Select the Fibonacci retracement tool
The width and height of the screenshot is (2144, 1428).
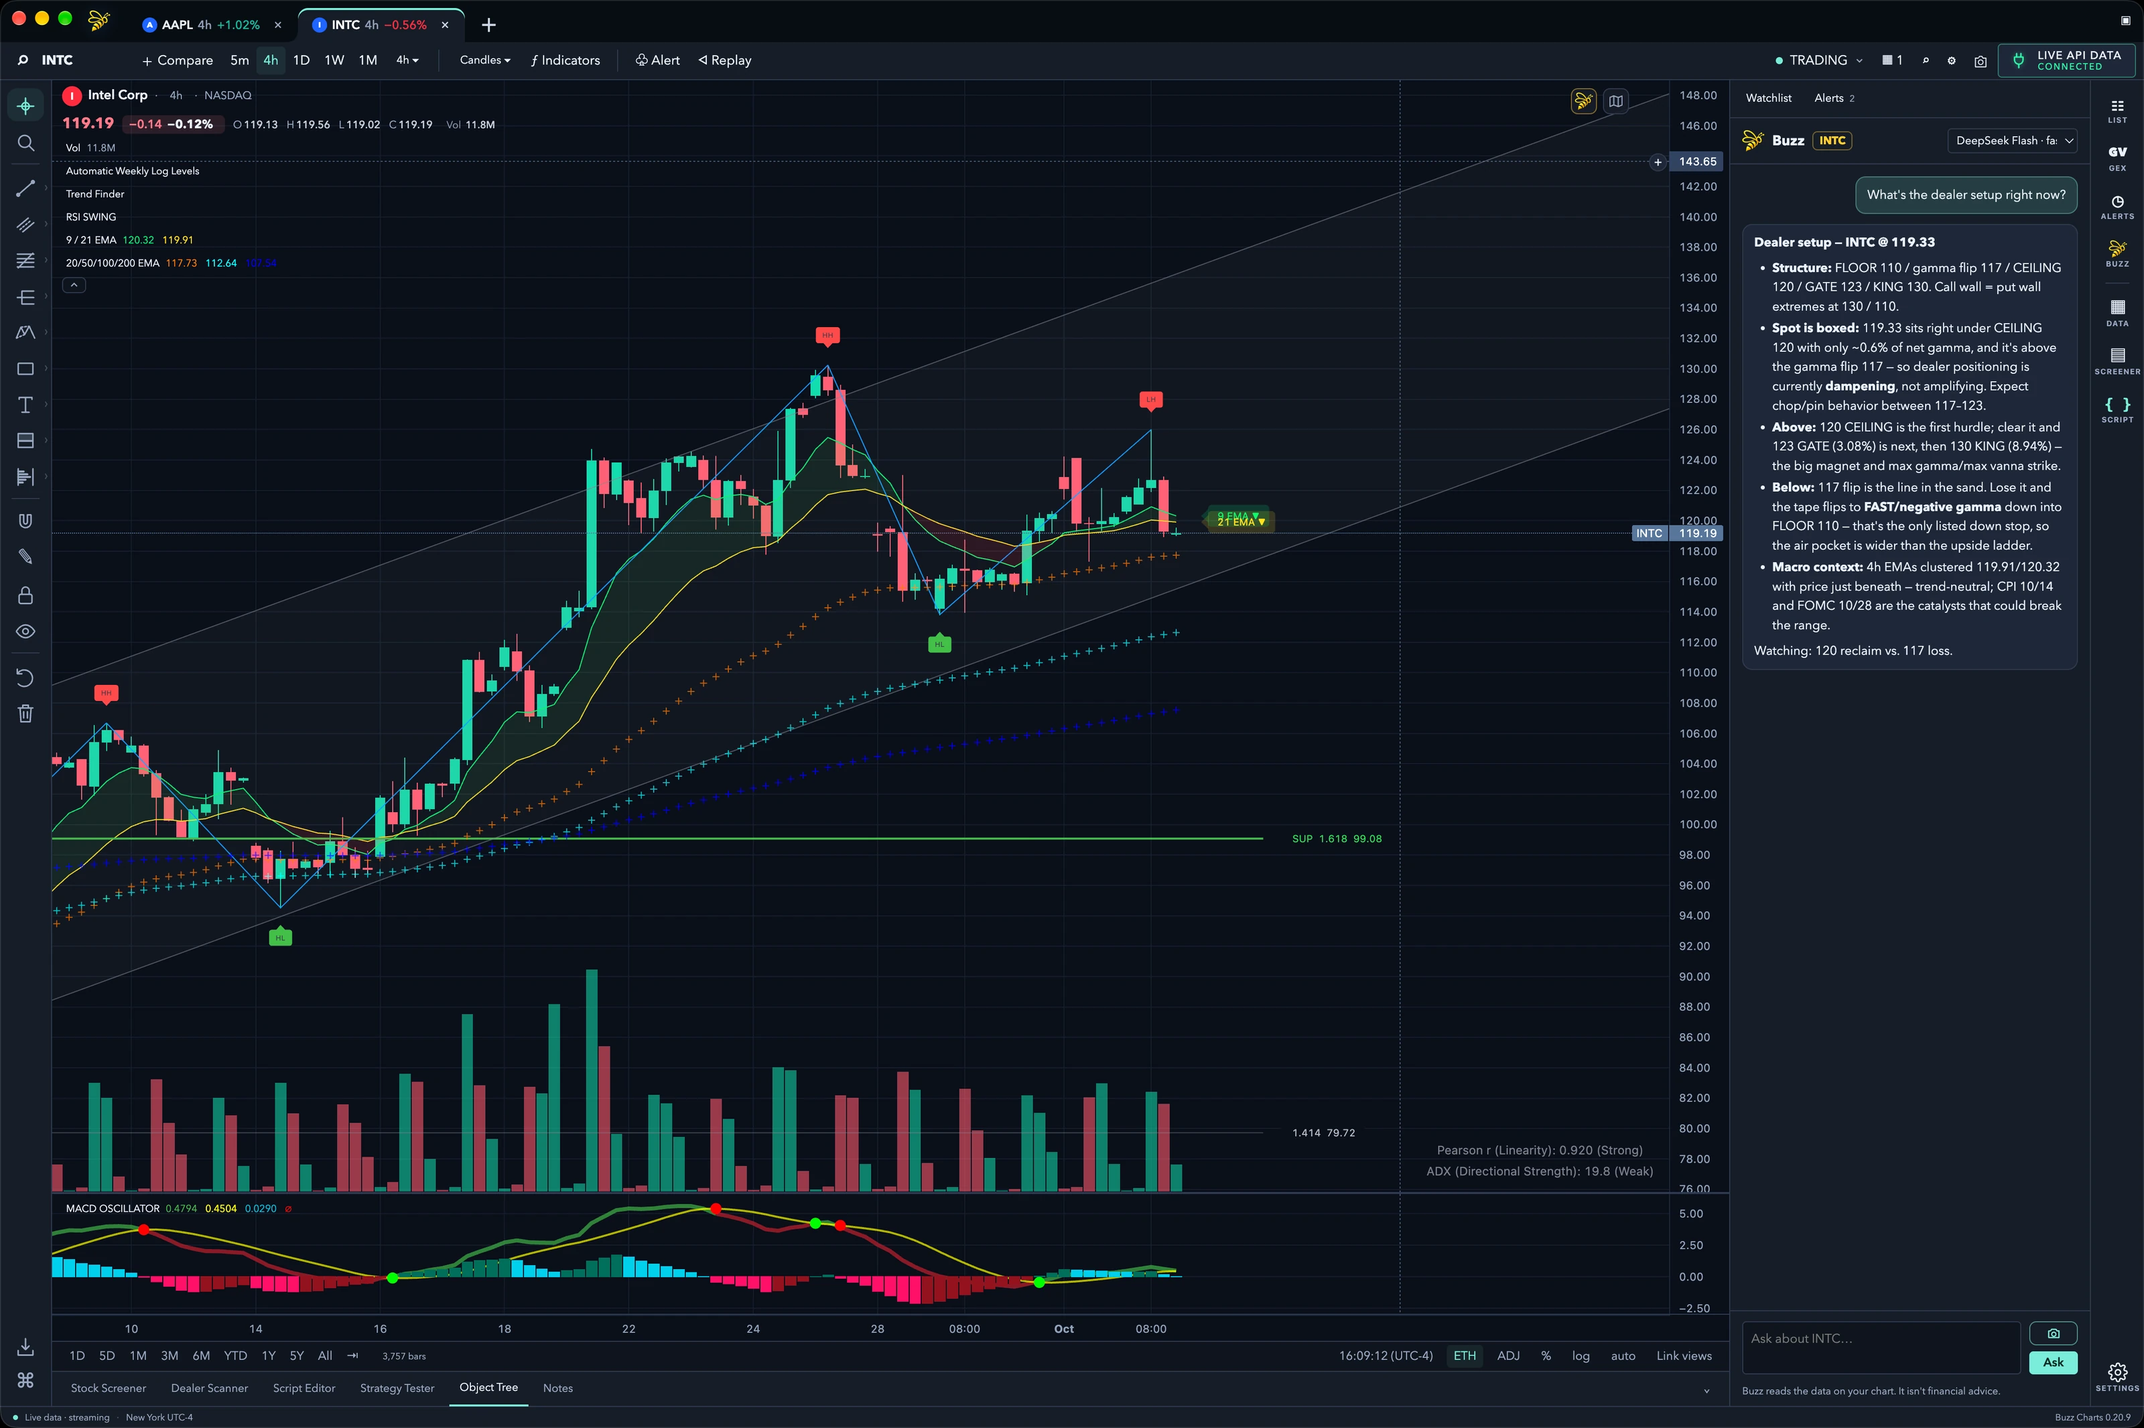pyautogui.click(x=25, y=261)
